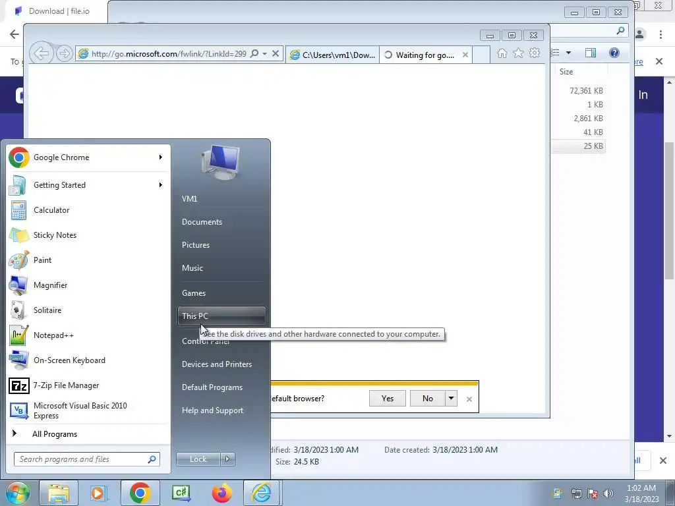675x506 pixels.
Task: Click Yes on default browser prompt
Action: click(388, 399)
